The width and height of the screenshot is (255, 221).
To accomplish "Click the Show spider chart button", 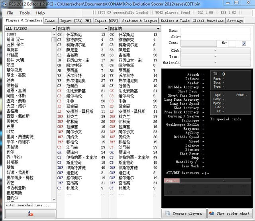I will tap(230, 213).
